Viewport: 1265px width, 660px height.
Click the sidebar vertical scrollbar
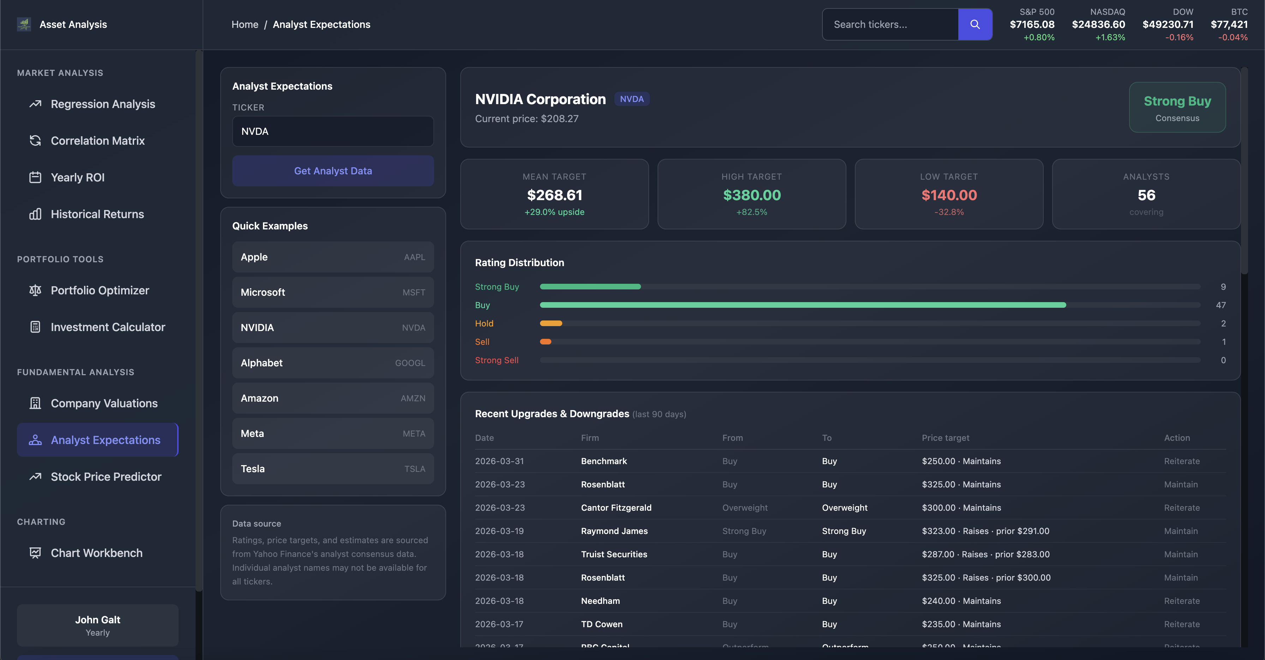(x=199, y=320)
